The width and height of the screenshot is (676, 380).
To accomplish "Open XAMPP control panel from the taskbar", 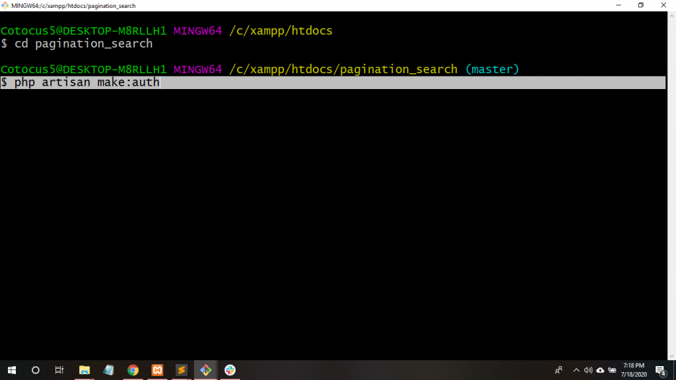I will point(157,370).
